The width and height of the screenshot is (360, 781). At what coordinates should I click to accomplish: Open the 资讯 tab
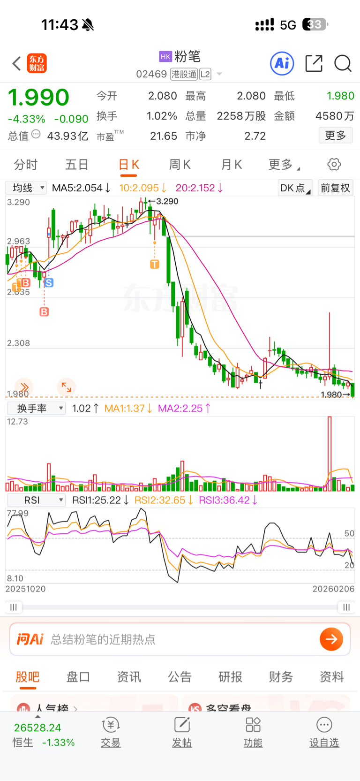[129, 677]
